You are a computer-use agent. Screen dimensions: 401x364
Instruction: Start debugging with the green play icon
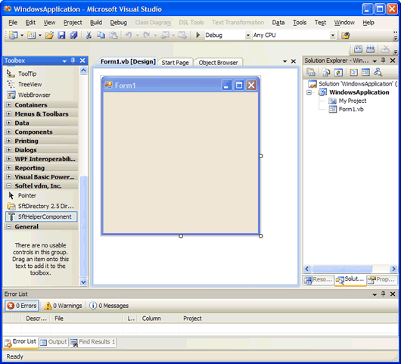197,35
